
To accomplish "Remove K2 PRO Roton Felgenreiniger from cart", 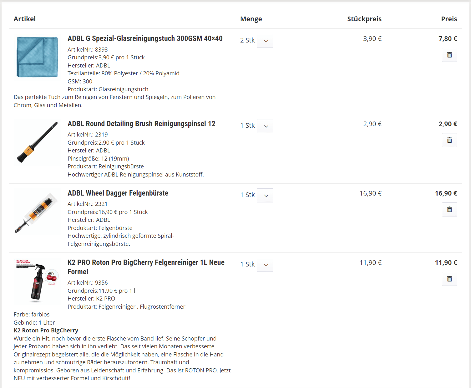I will 449,279.
